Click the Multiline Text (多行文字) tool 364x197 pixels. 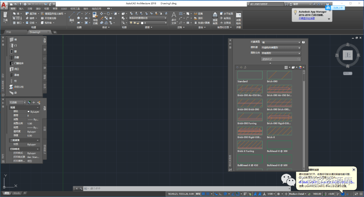tap(174, 18)
